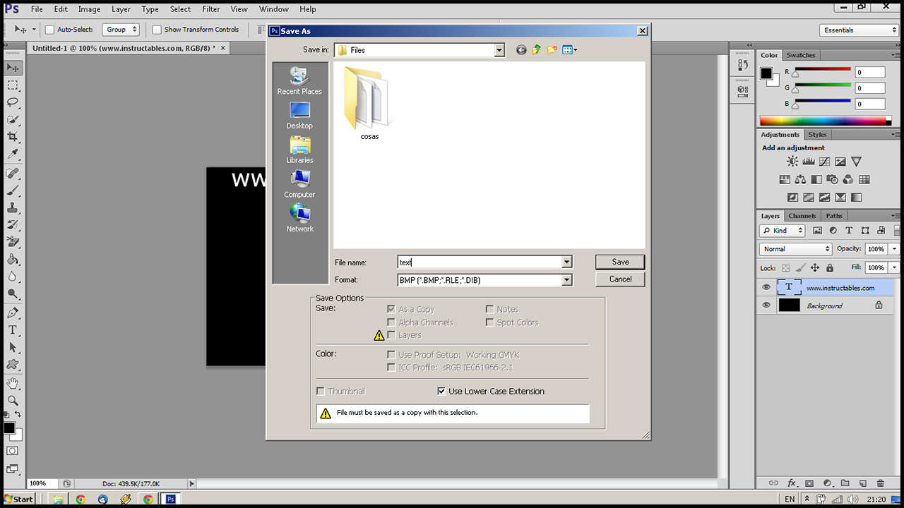Select the Zoom tool
Viewport: 904px width, 508px height.
click(x=13, y=400)
